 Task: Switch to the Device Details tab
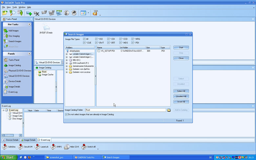click(11, 140)
